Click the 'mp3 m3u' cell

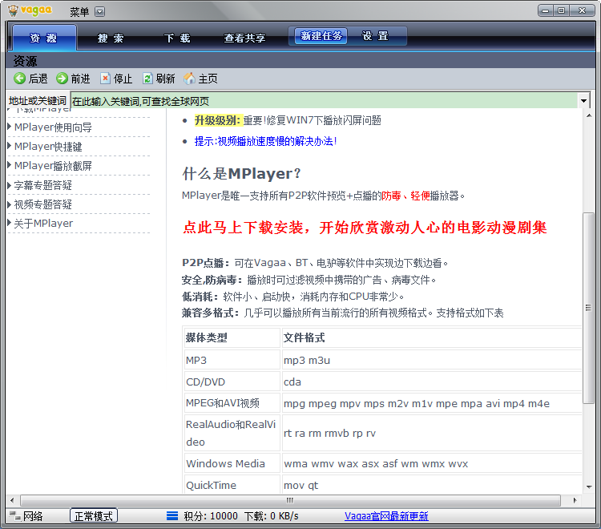pos(432,360)
